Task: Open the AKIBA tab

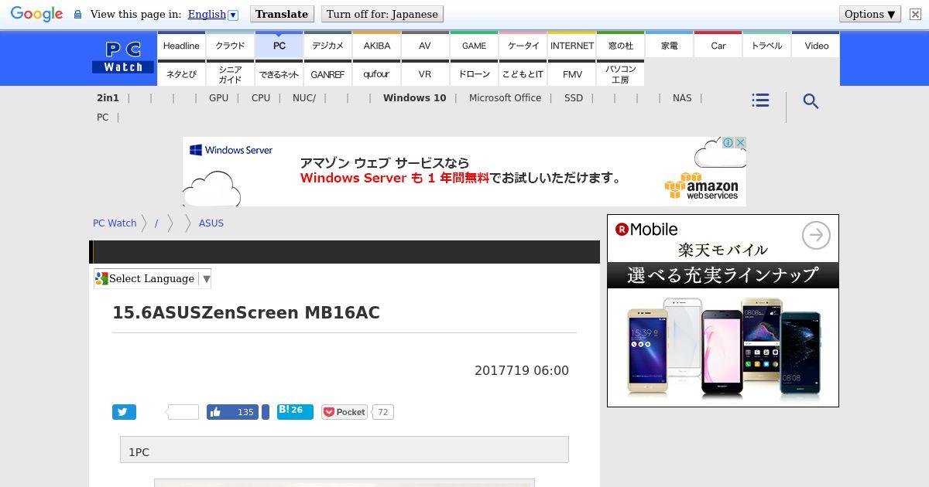Action: 376,46
